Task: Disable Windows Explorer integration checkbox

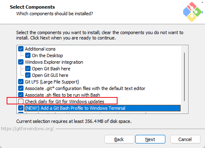Action: 21,62
